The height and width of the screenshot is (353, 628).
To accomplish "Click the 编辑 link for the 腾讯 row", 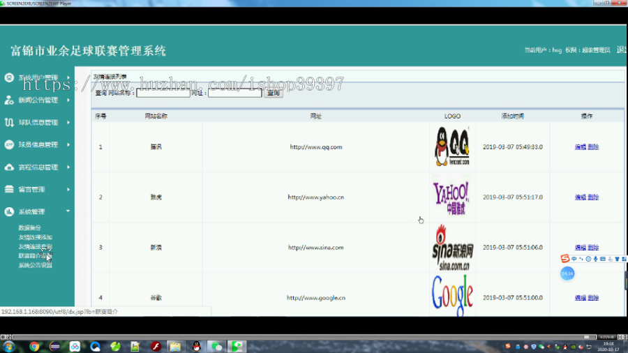I will point(580,147).
